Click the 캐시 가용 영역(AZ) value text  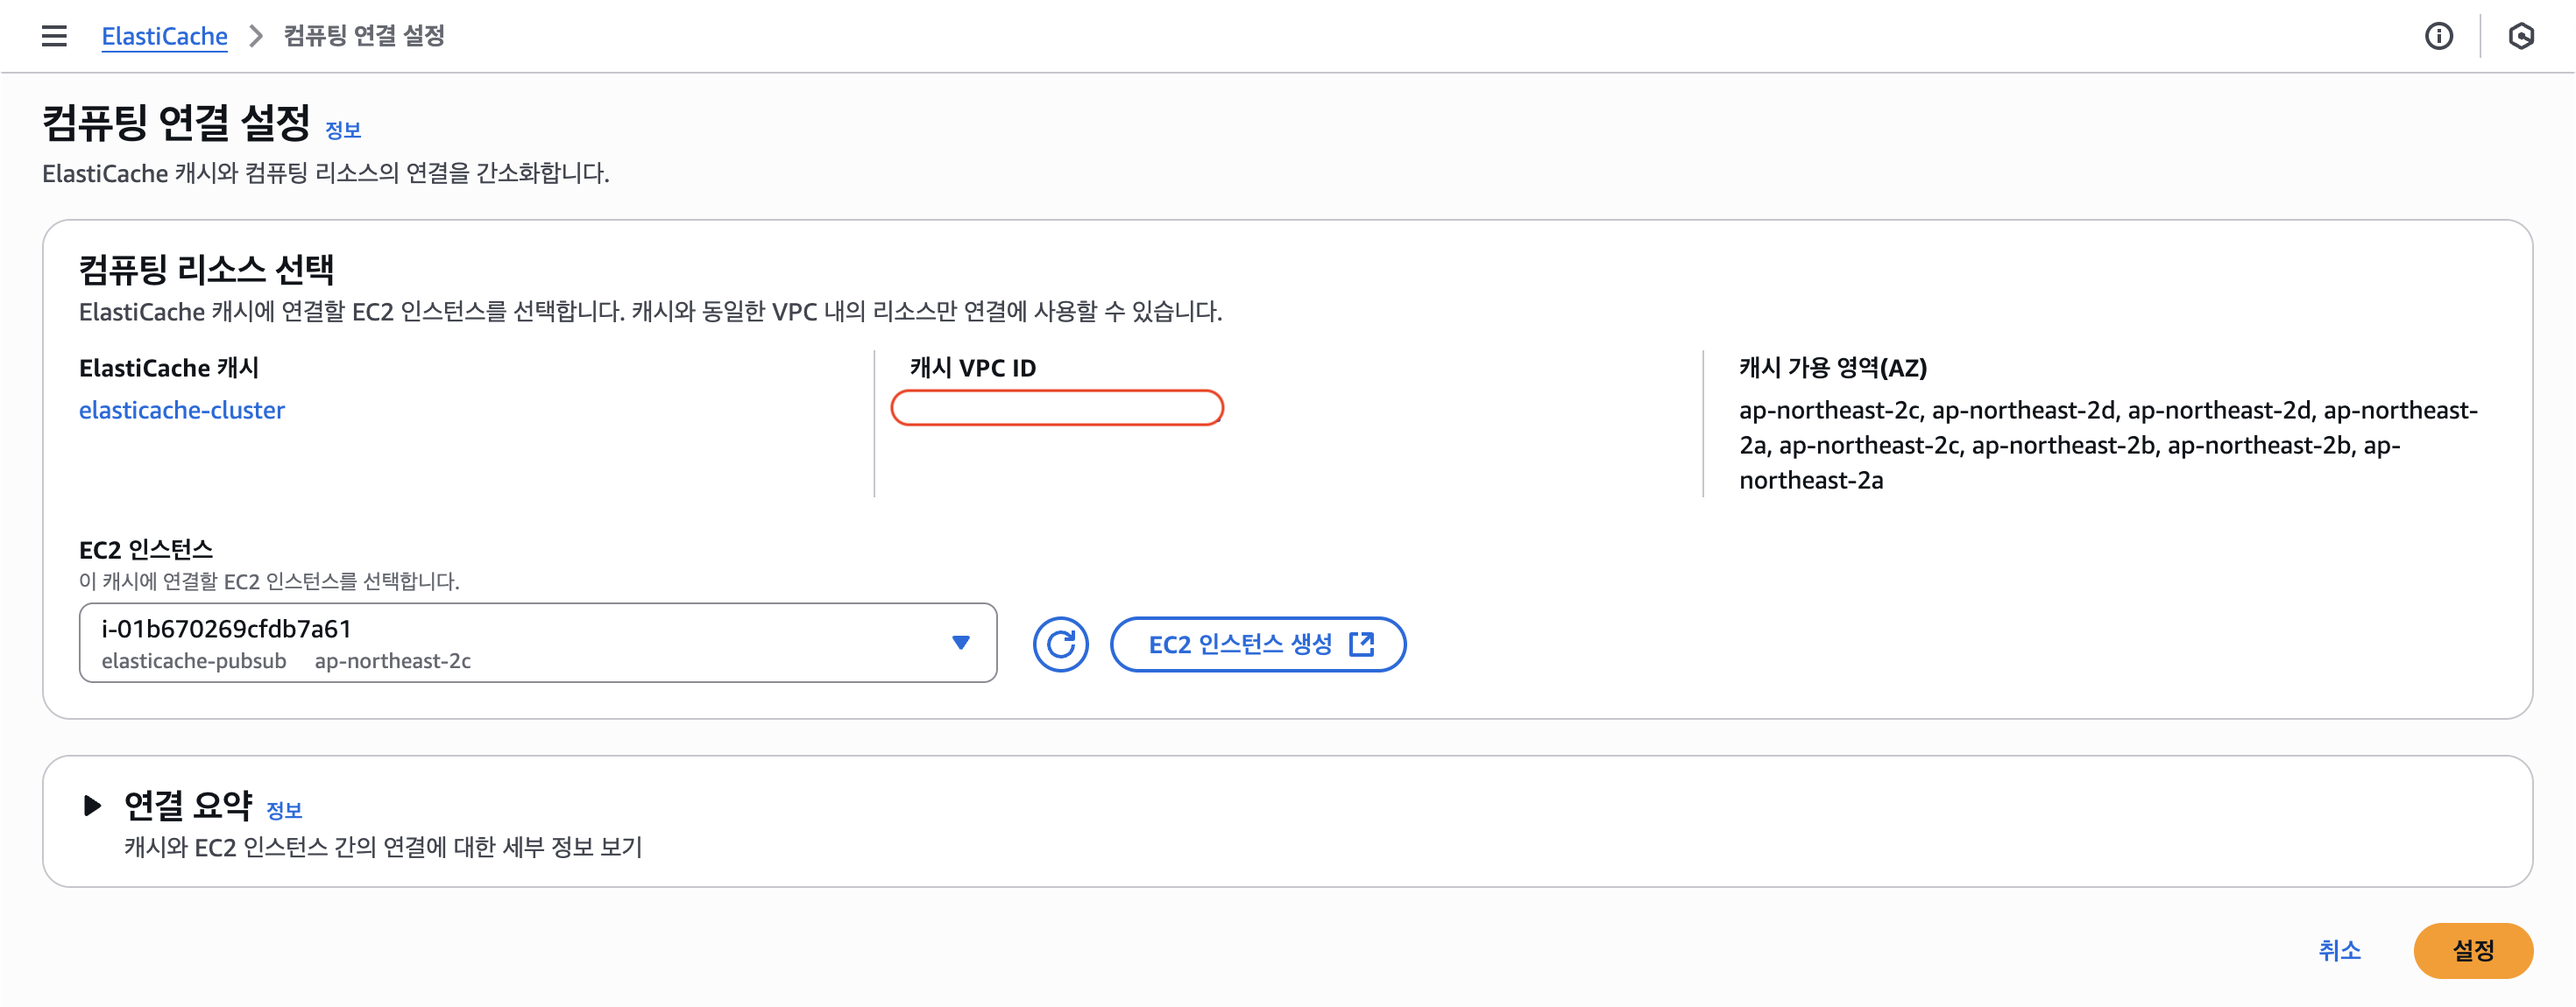[x=2108, y=445]
